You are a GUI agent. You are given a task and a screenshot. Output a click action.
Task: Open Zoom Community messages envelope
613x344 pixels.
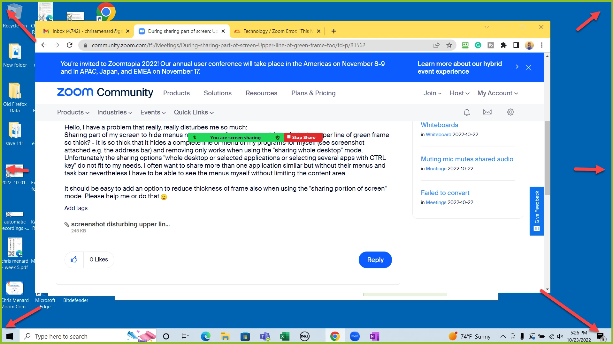pyautogui.click(x=487, y=112)
